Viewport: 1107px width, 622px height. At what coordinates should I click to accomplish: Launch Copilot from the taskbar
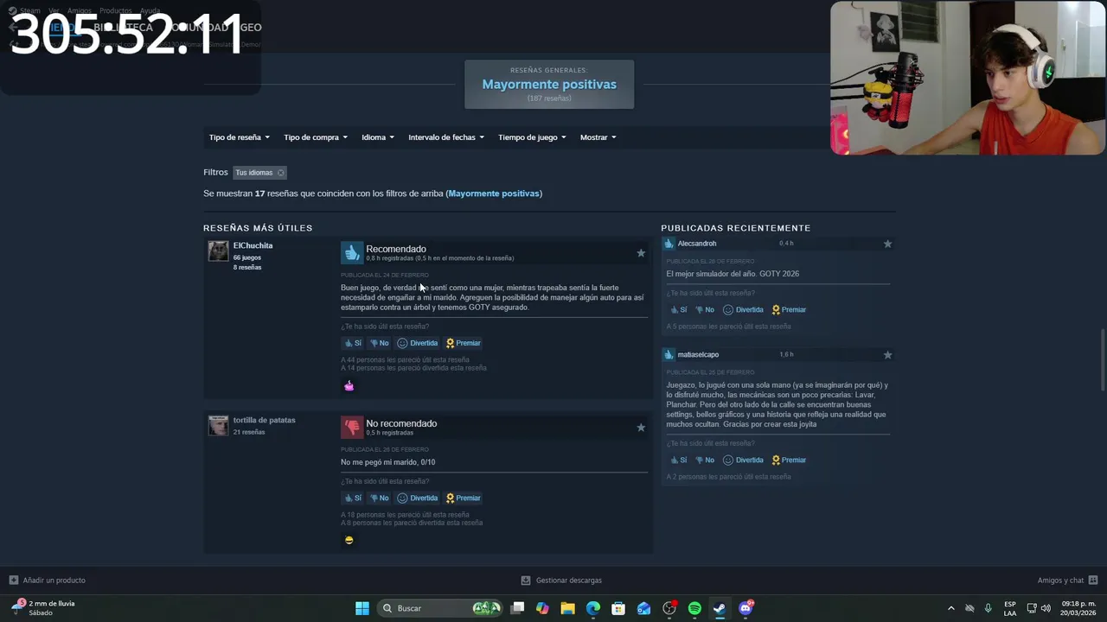(x=542, y=608)
